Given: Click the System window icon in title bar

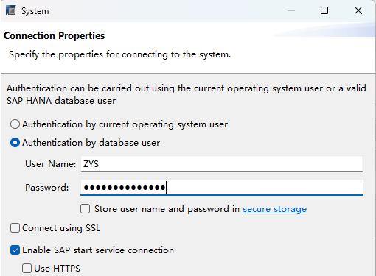Looking at the screenshot, I should 10,10.
